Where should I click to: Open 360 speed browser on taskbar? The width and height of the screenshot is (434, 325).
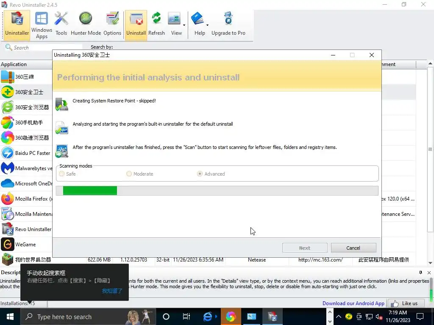click(x=230, y=317)
